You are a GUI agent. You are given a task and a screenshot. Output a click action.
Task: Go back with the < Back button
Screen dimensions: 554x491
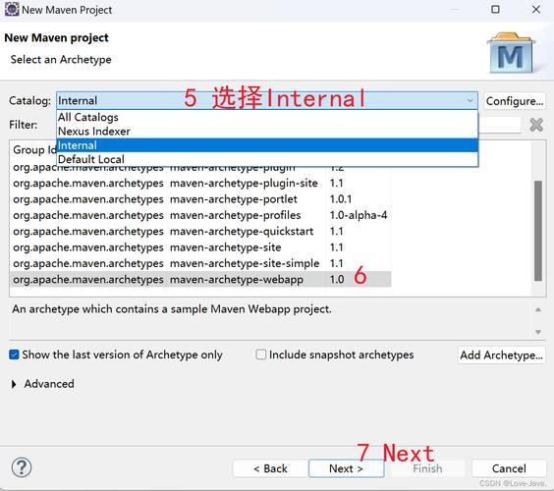coord(270,468)
